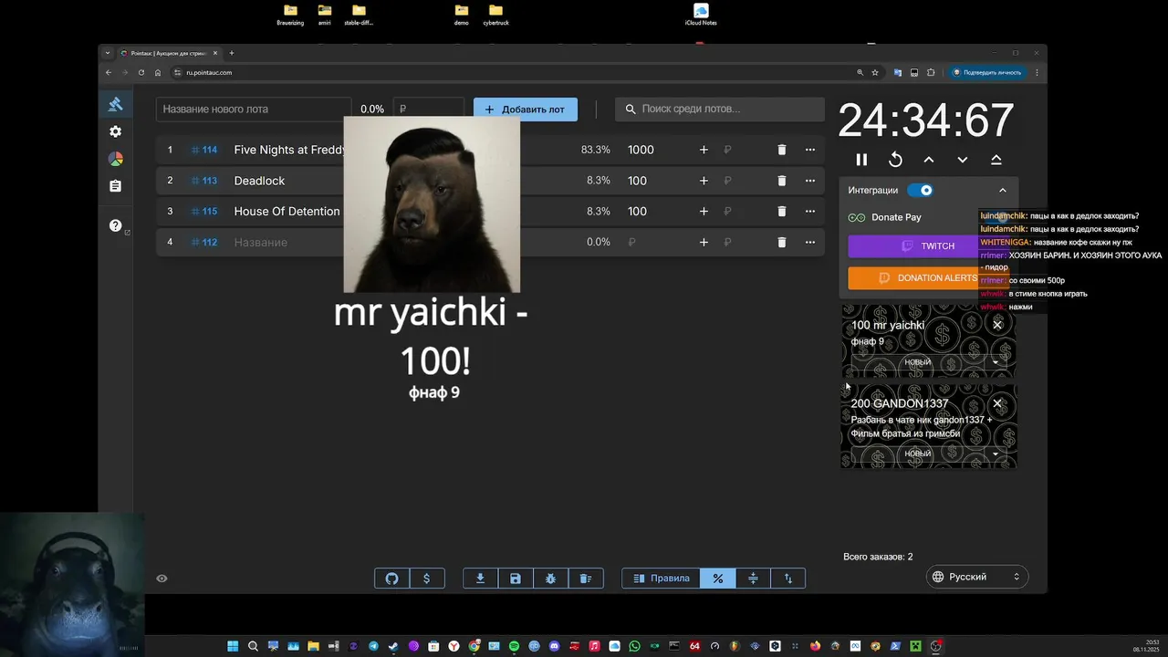Reset the auction timer
The height and width of the screenshot is (657, 1168).
(x=895, y=160)
